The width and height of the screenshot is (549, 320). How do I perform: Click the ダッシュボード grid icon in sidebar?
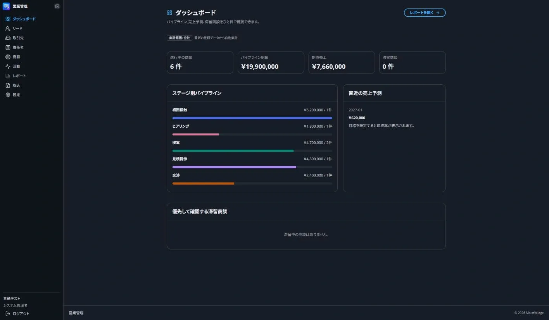(x=8, y=19)
